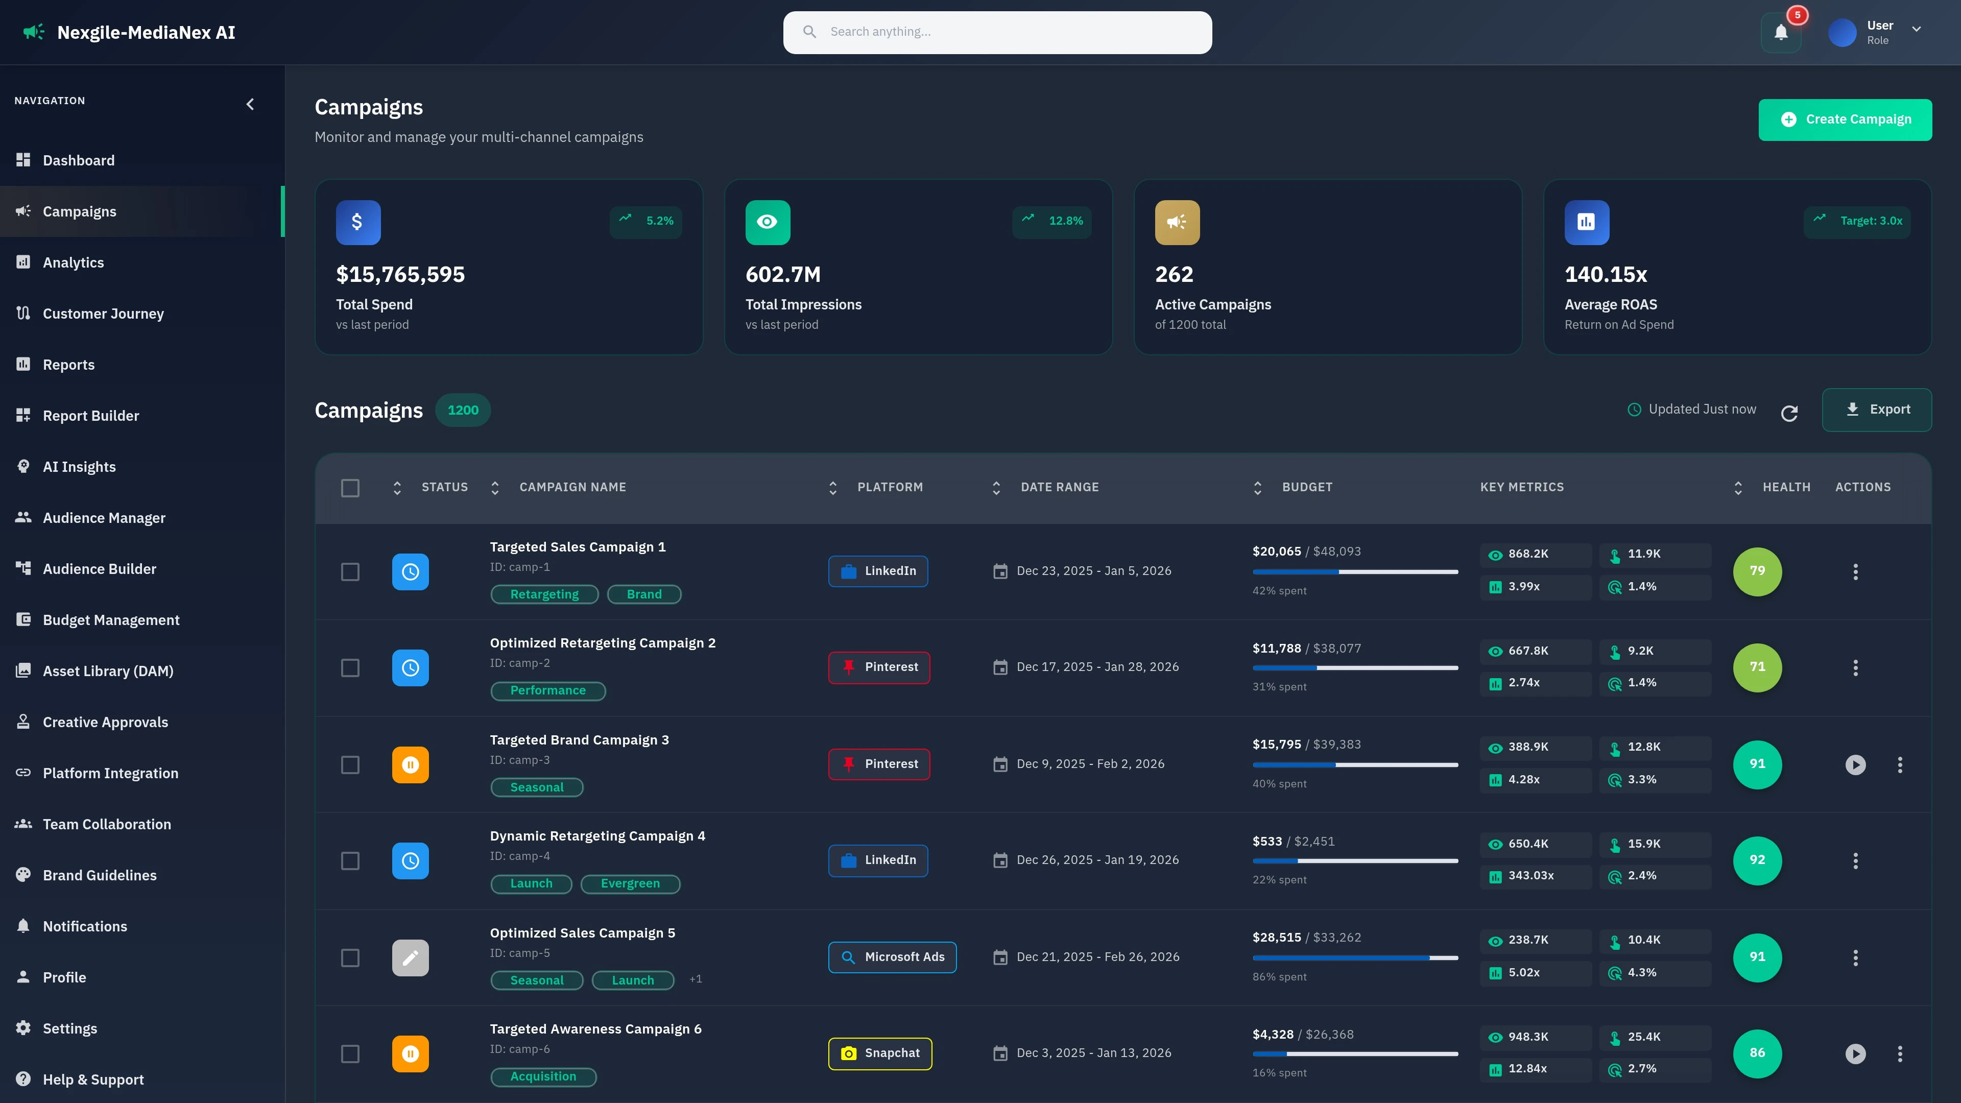Refresh the campaigns list
The height and width of the screenshot is (1103, 1961).
1790,413
